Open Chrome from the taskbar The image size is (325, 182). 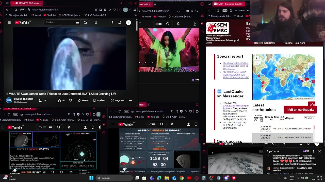coord(182,178)
